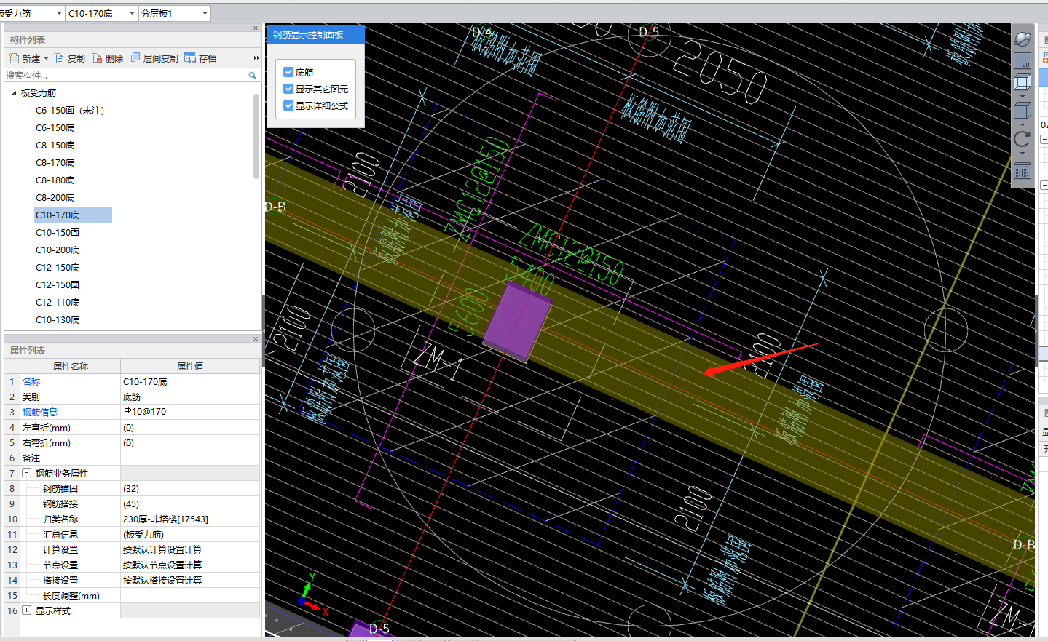
Task: Select C12-150面 in component list
Action: point(58,285)
